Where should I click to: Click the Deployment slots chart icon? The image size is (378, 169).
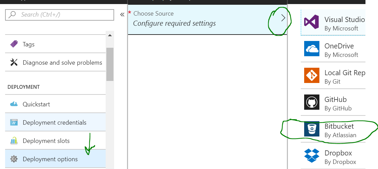click(x=14, y=141)
